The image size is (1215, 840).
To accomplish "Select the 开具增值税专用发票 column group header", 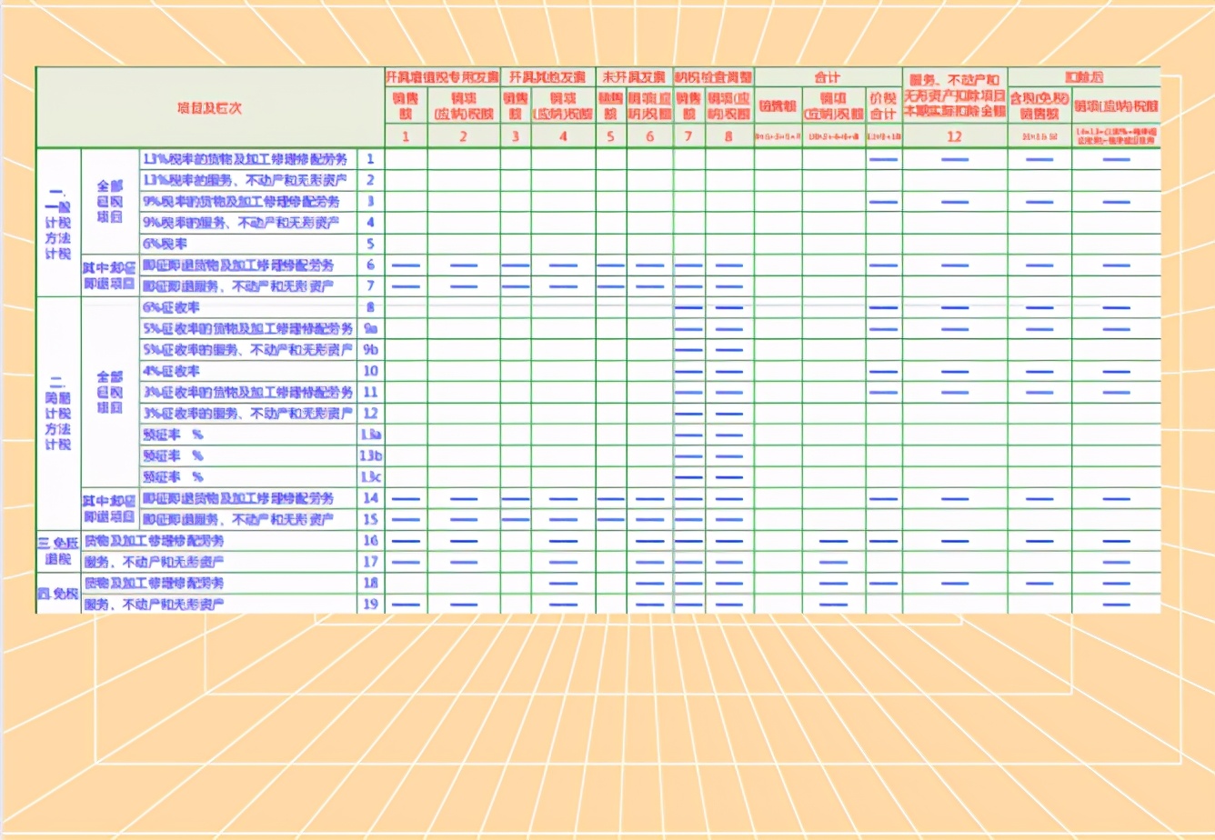I will (x=442, y=77).
